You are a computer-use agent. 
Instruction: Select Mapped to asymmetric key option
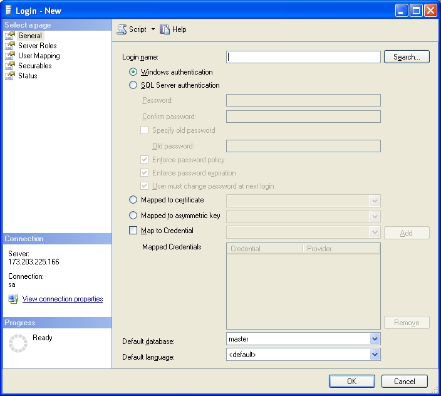(133, 216)
